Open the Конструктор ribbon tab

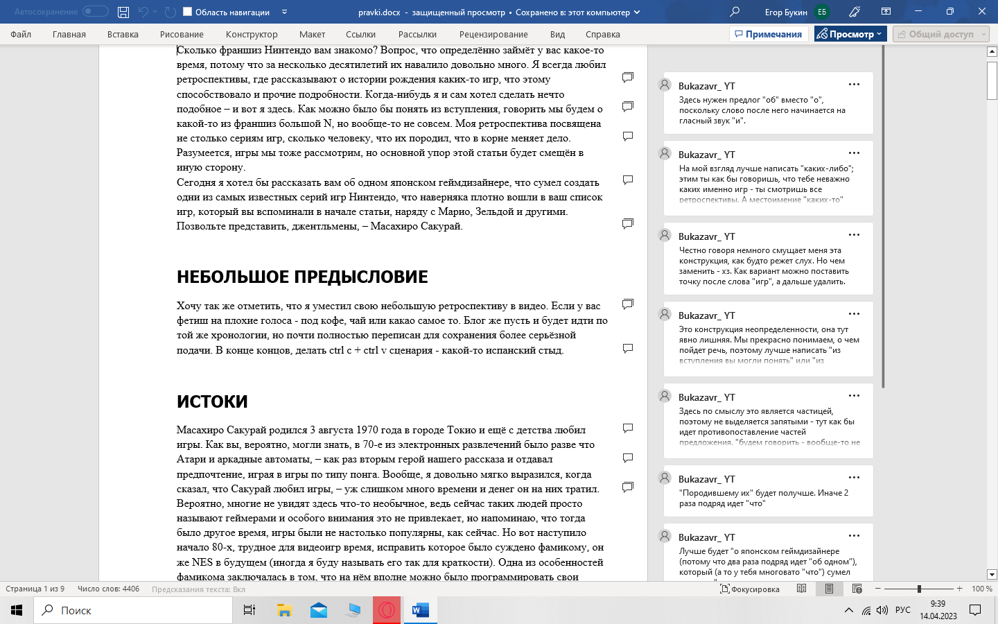click(252, 34)
